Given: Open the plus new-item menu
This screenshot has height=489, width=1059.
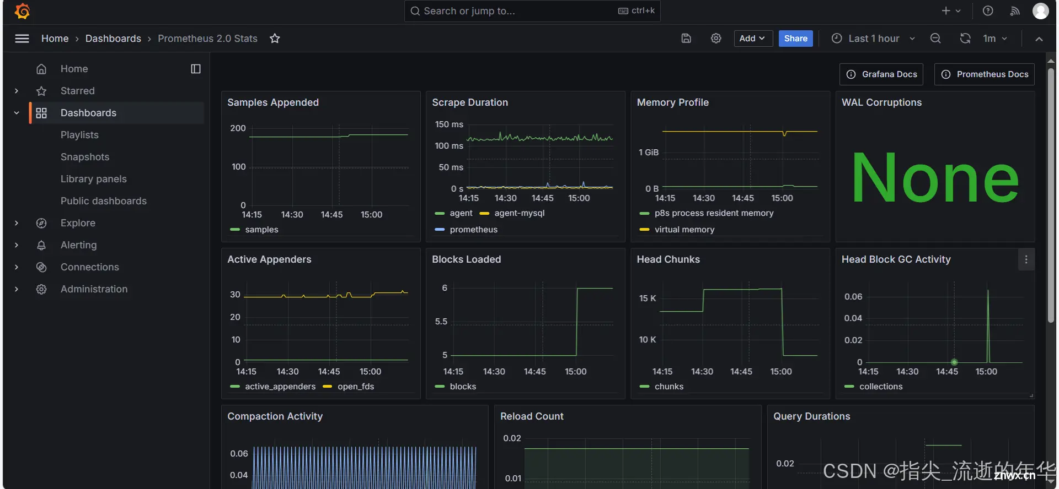Looking at the screenshot, I should point(951,11).
